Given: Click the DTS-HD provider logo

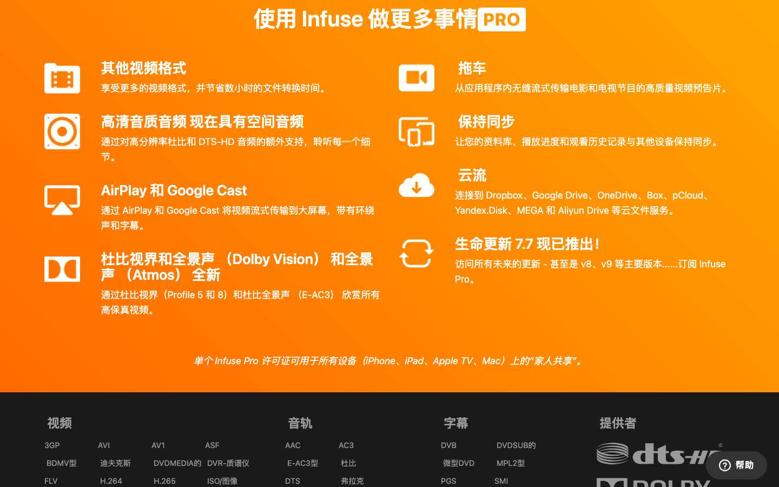Looking at the screenshot, I should [660, 453].
